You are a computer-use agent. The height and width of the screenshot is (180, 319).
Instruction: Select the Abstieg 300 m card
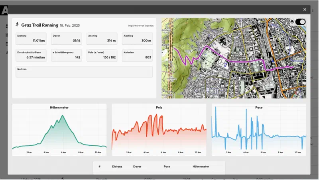137,38
